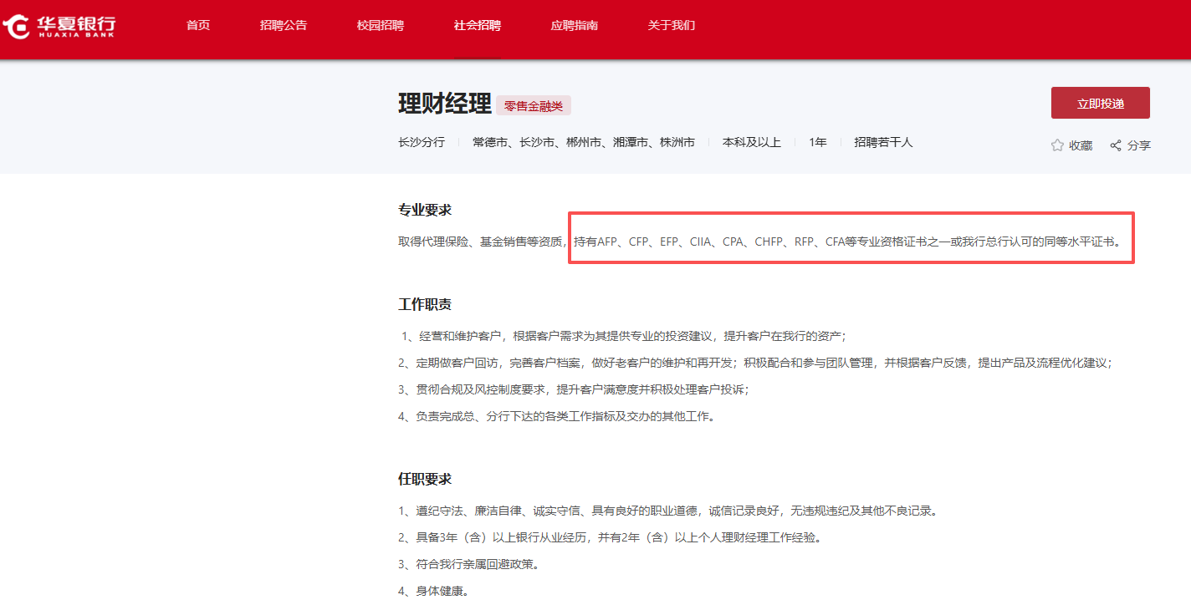Click the 长沙分行 branch label
The image size is (1191, 600).
422,143
